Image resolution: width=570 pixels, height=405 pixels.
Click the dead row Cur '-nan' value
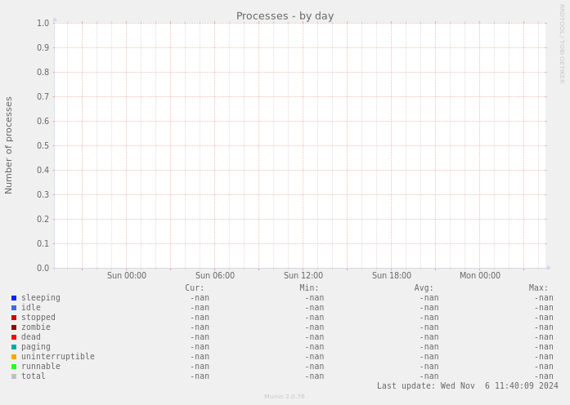[200, 337]
